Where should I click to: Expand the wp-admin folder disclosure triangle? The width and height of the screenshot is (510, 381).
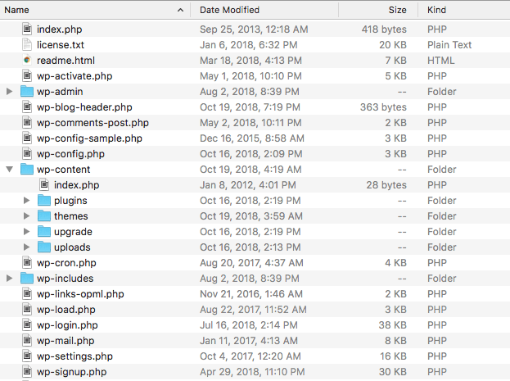pyautogui.click(x=10, y=92)
